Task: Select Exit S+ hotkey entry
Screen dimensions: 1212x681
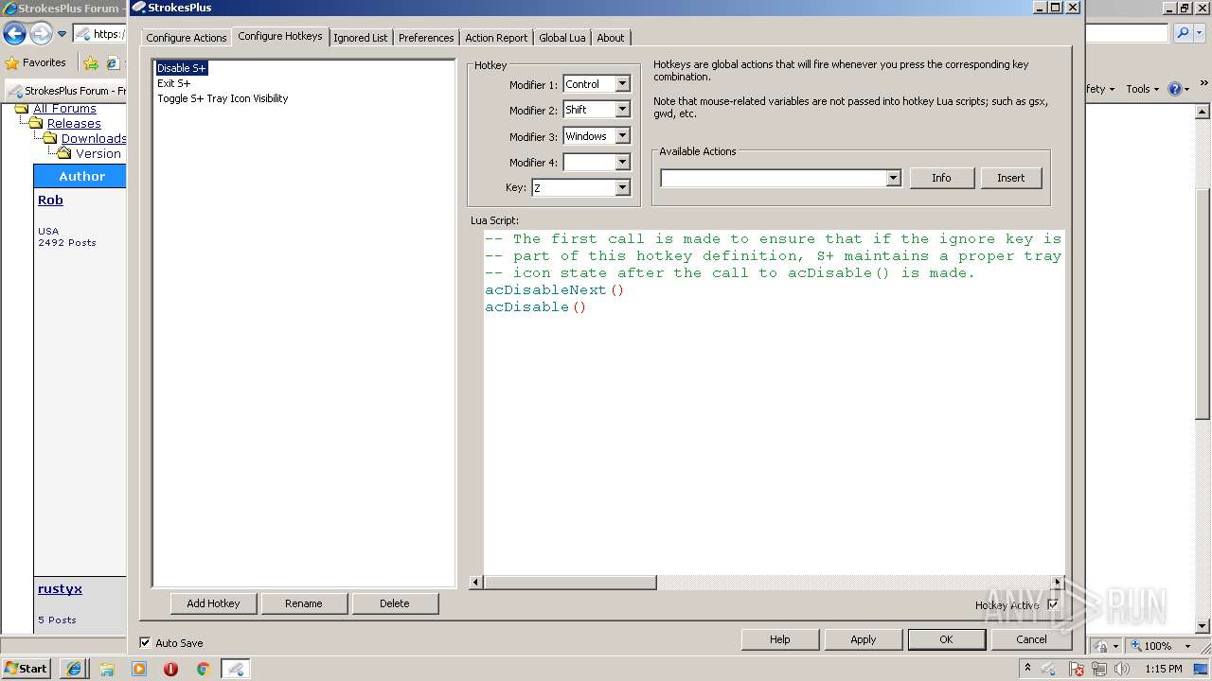Action: coord(173,83)
